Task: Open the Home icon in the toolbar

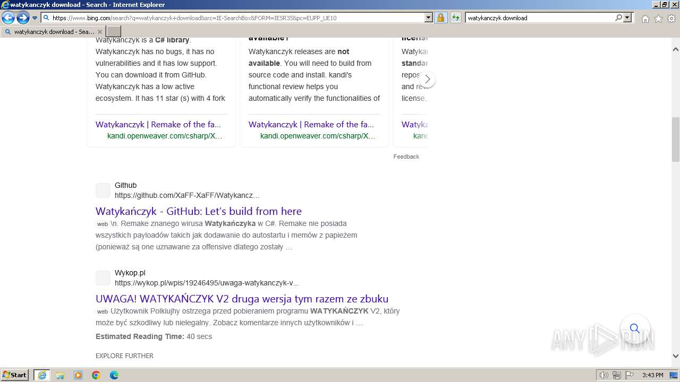Action: coord(645,19)
